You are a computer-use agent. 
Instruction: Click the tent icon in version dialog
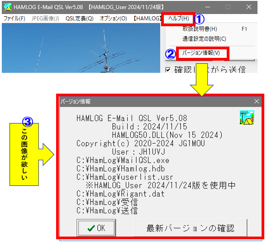point(247,118)
